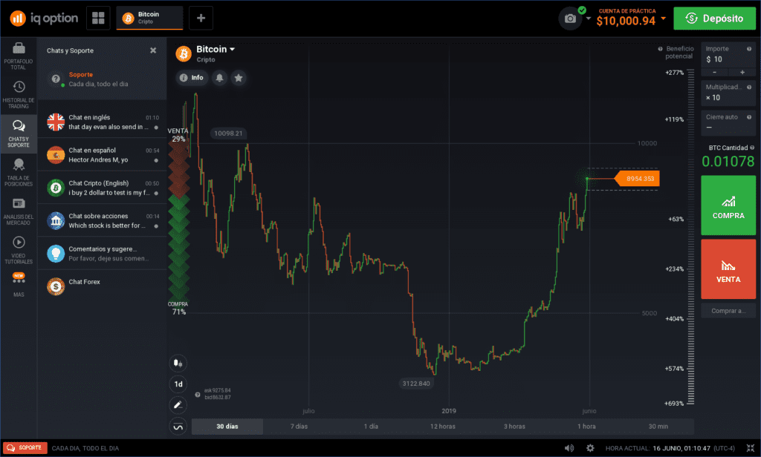Screen dimensions: 761x457
Task: Open the 1d candle interval selector
Action: coord(178,384)
